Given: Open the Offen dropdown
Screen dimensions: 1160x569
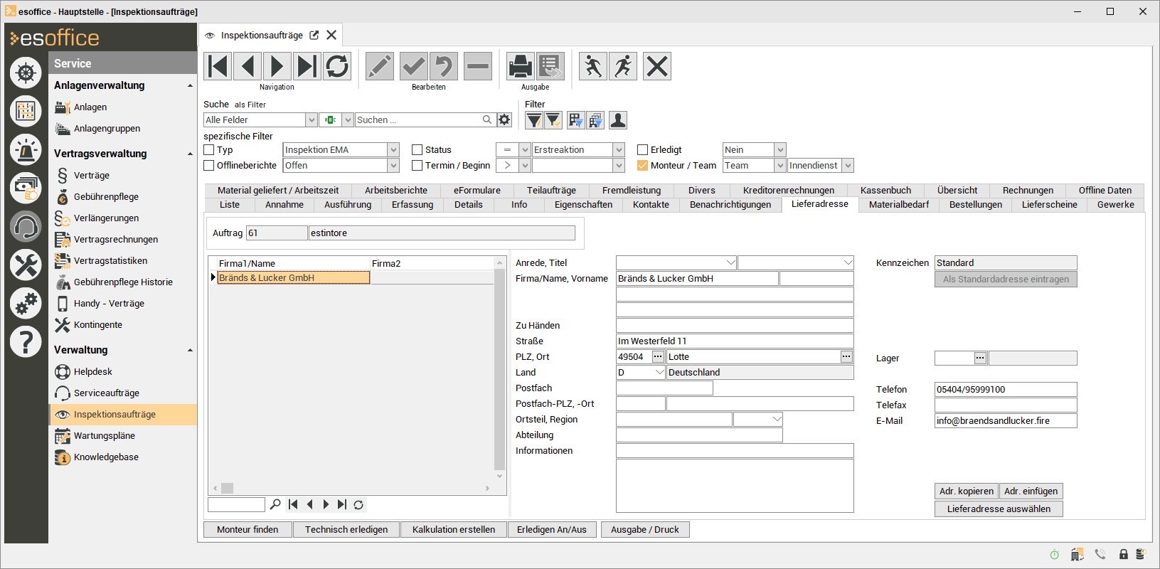Looking at the screenshot, I should click(393, 165).
